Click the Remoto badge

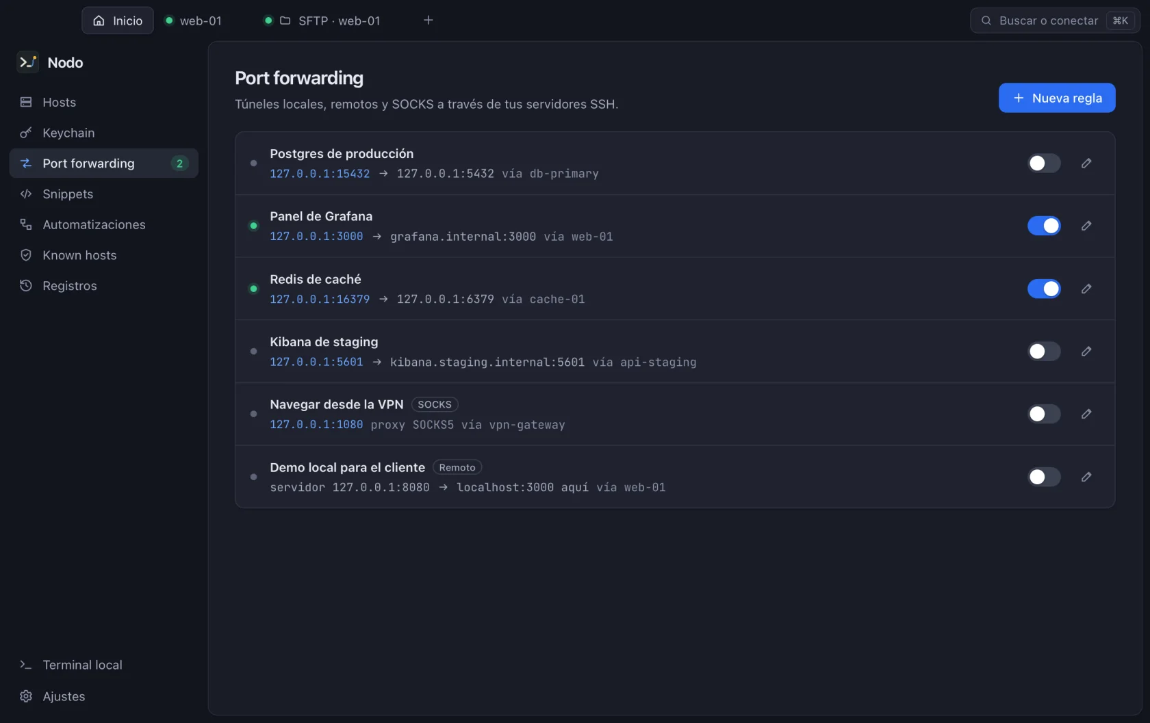457,468
